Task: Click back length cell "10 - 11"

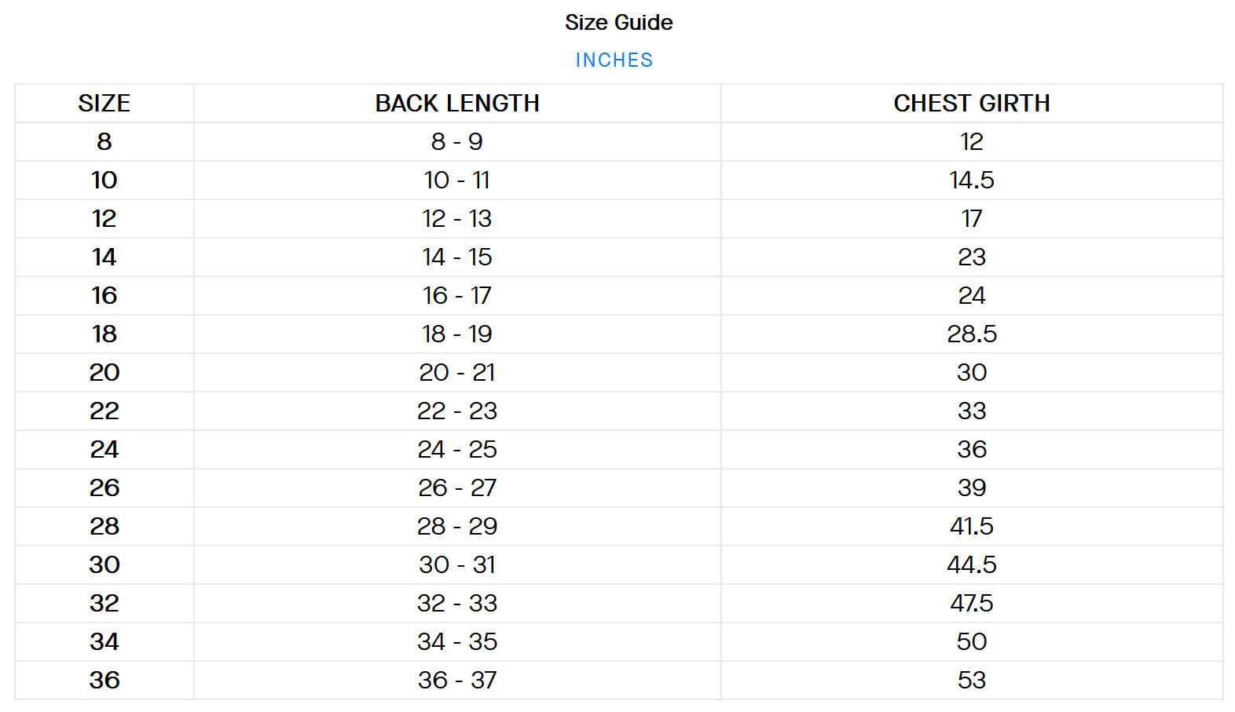Action: (457, 181)
